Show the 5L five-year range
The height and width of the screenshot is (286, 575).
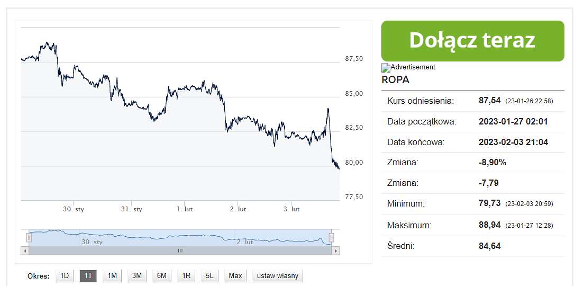[x=209, y=275]
